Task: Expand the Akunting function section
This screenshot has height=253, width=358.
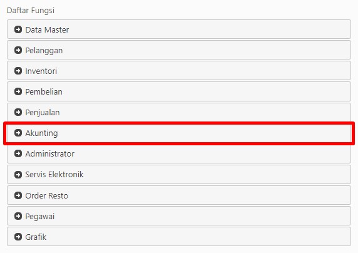Action: pos(179,133)
